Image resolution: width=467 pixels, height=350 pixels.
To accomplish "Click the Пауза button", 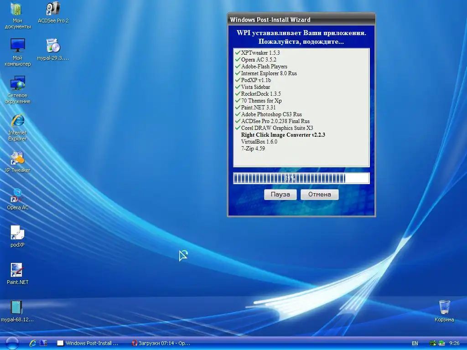I will [280, 194].
